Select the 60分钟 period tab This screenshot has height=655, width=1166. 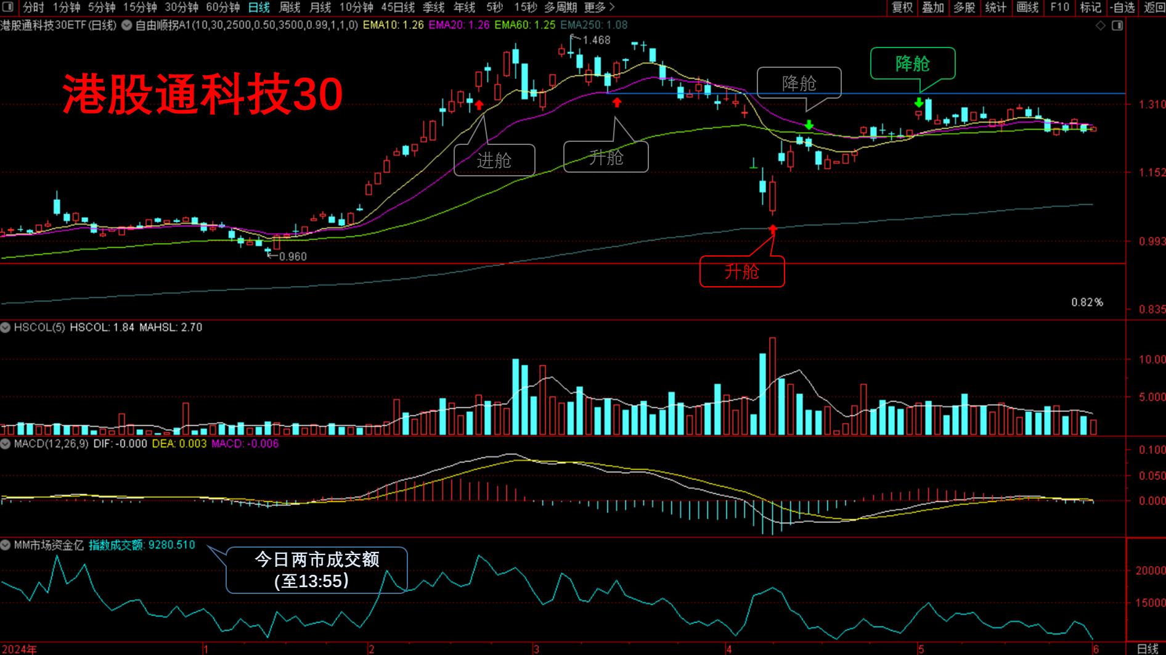point(222,7)
